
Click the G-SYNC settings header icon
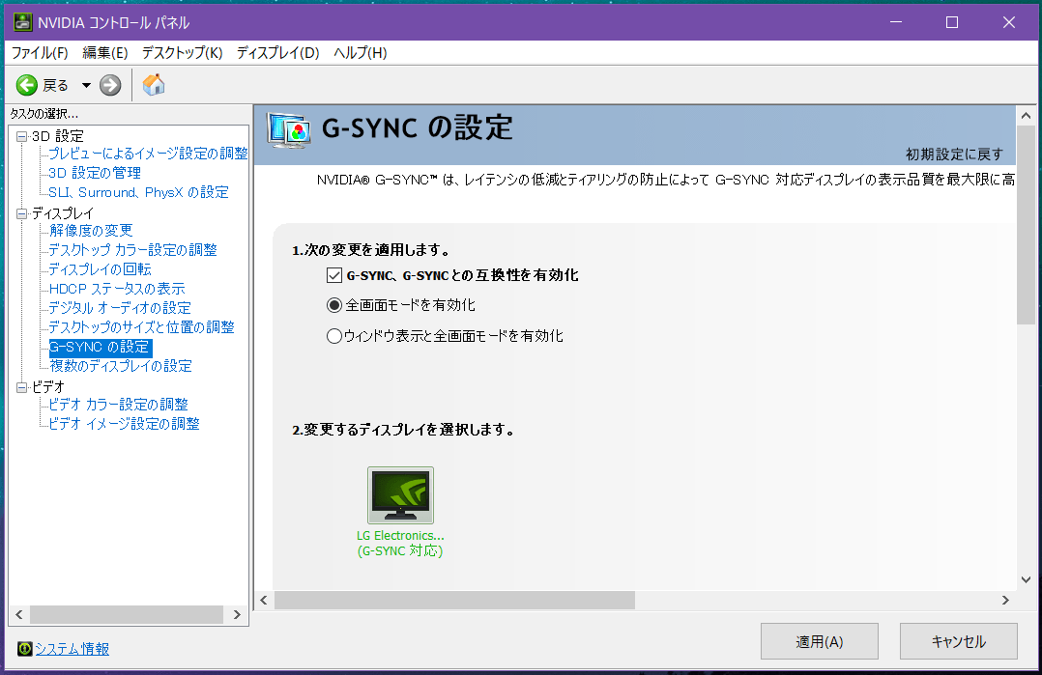pos(289,130)
